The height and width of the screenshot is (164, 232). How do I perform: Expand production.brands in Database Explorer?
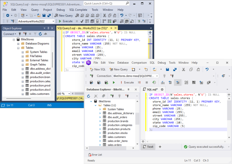click(100, 121)
